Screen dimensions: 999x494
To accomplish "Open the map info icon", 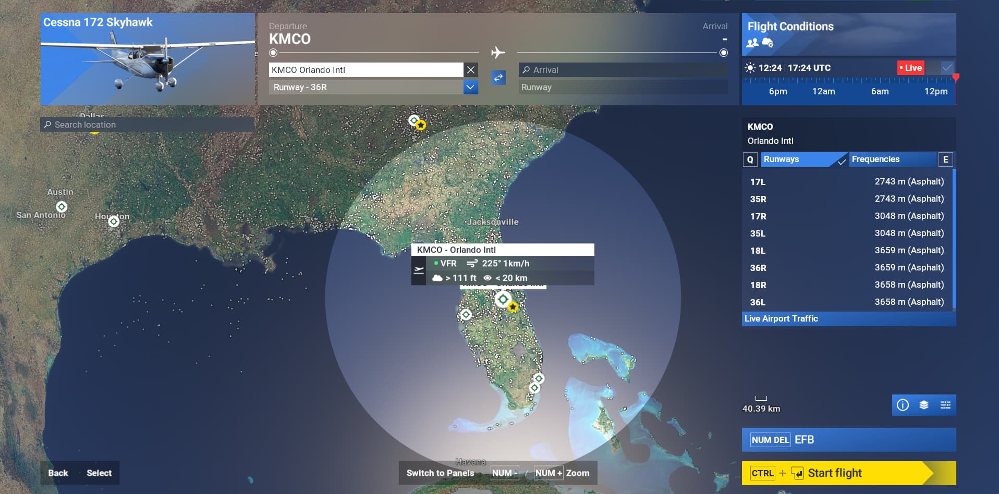I will 903,405.
